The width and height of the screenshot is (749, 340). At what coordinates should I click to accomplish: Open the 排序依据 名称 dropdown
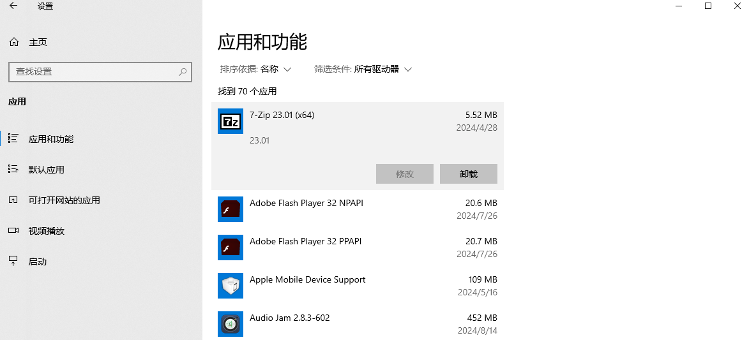point(255,70)
